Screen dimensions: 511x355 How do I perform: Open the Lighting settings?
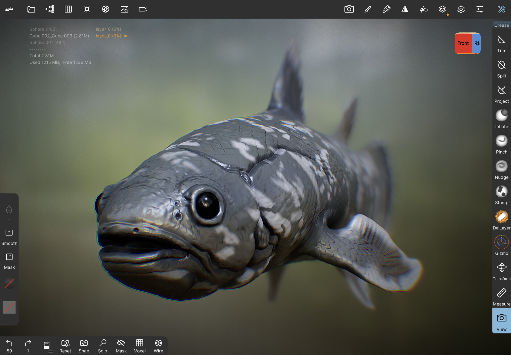click(87, 9)
